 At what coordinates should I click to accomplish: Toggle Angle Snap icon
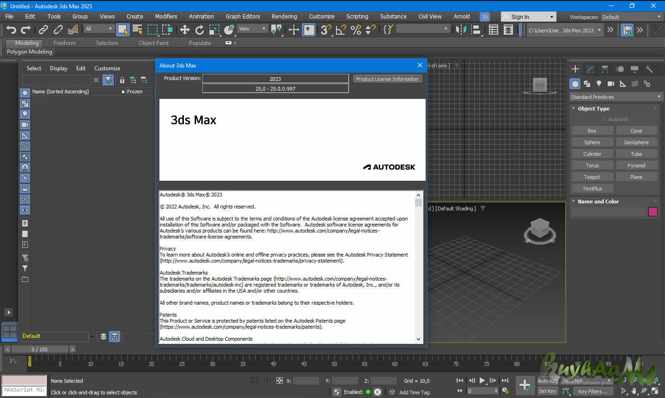(341, 30)
